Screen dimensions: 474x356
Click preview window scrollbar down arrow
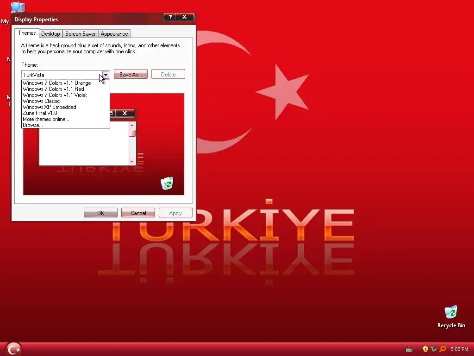[x=132, y=162]
